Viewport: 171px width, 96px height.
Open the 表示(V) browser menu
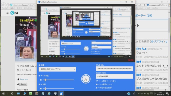pyautogui.click(x=20, y=8)
